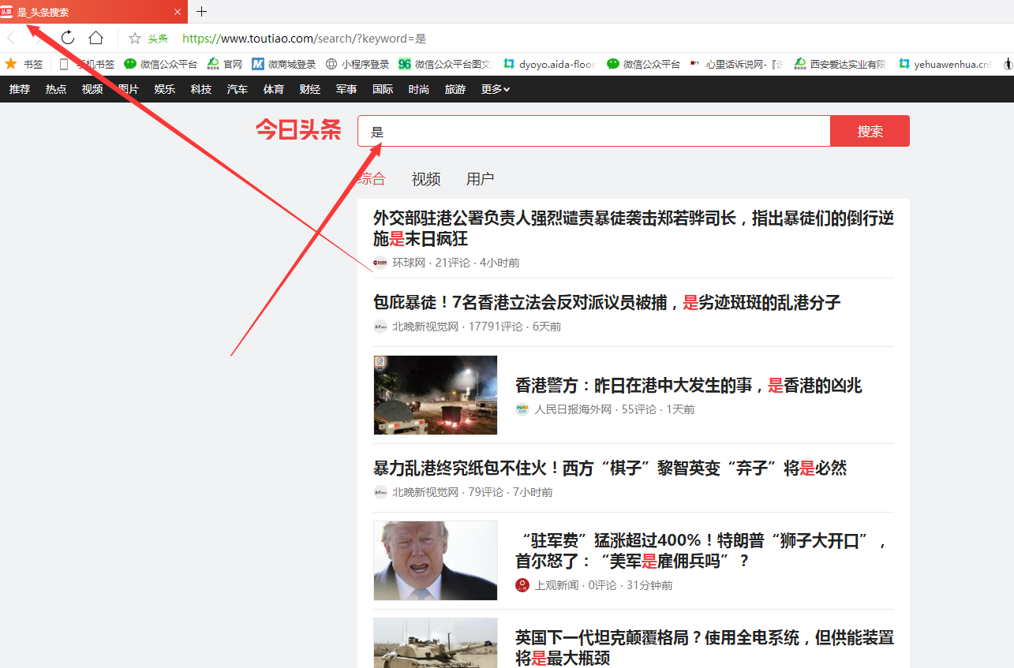Open the 军事 channel
Screen dimensions: 1014x668
(346, 89)
